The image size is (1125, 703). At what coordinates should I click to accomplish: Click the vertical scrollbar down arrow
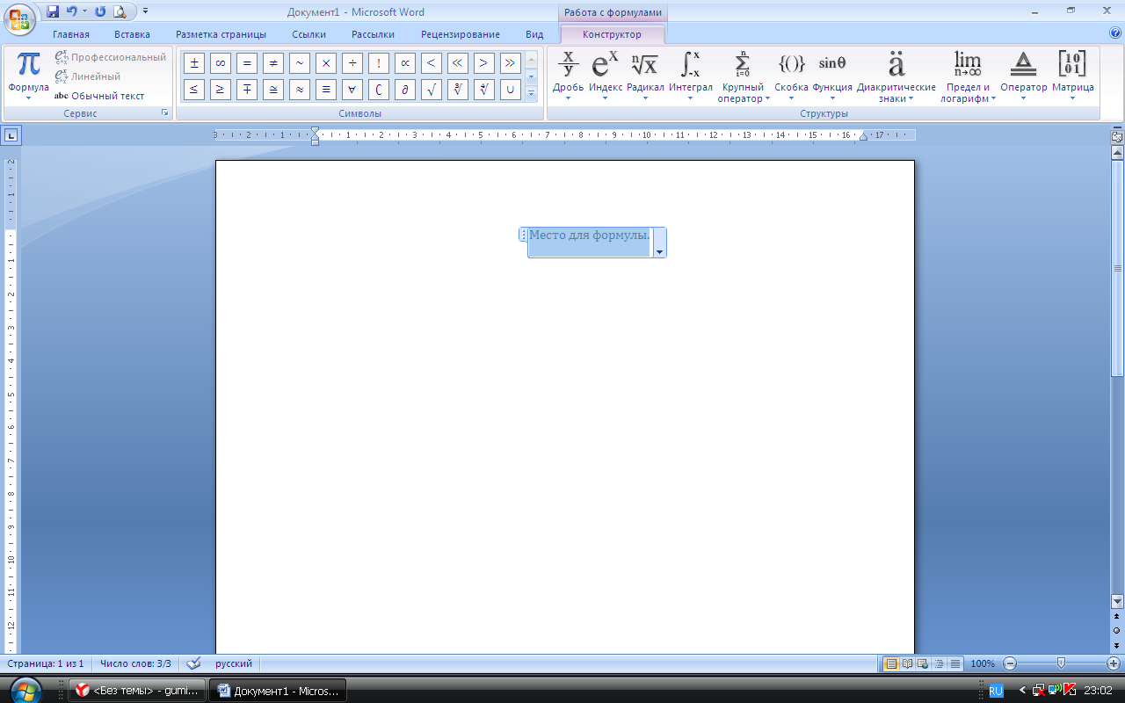click(x=1117, y=602)
